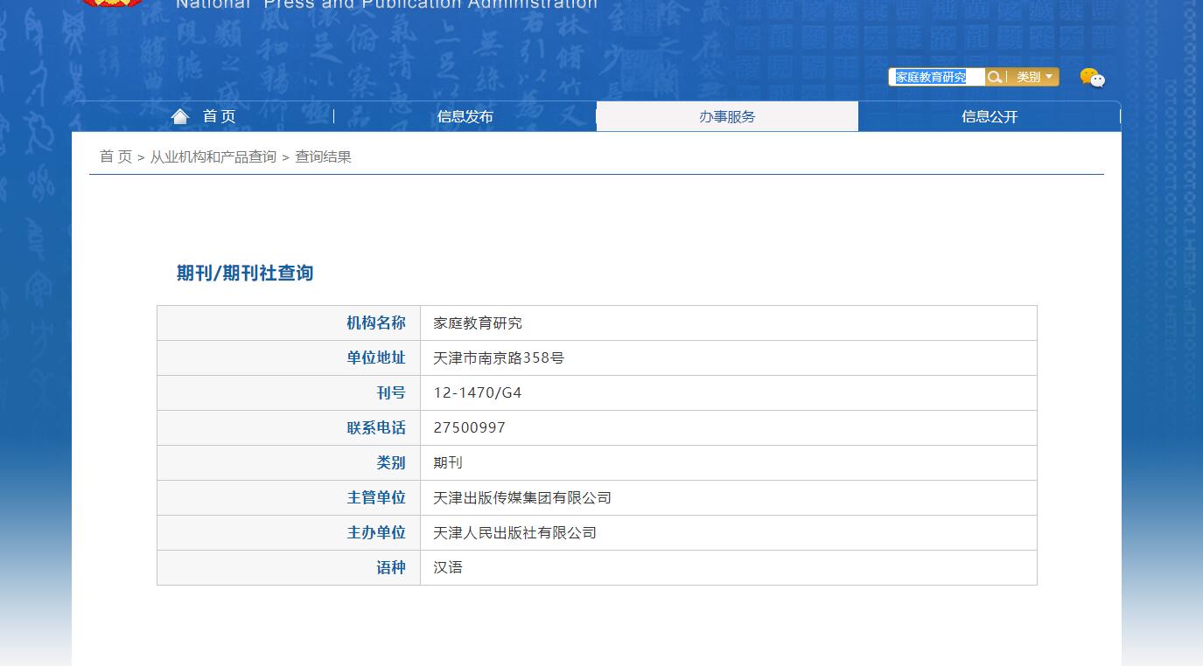The image size is (1203, 666).
Task: Click the journal number 12-1470/G4
Action: (x=478, y=393)
